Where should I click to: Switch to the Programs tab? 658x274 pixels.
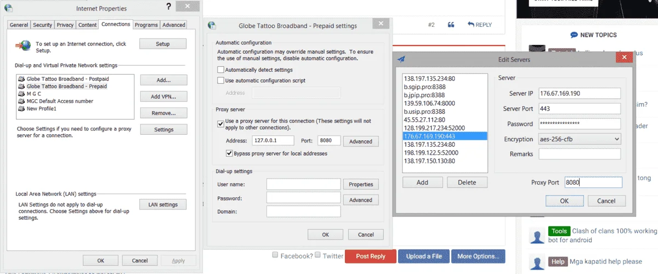[146, 25]
